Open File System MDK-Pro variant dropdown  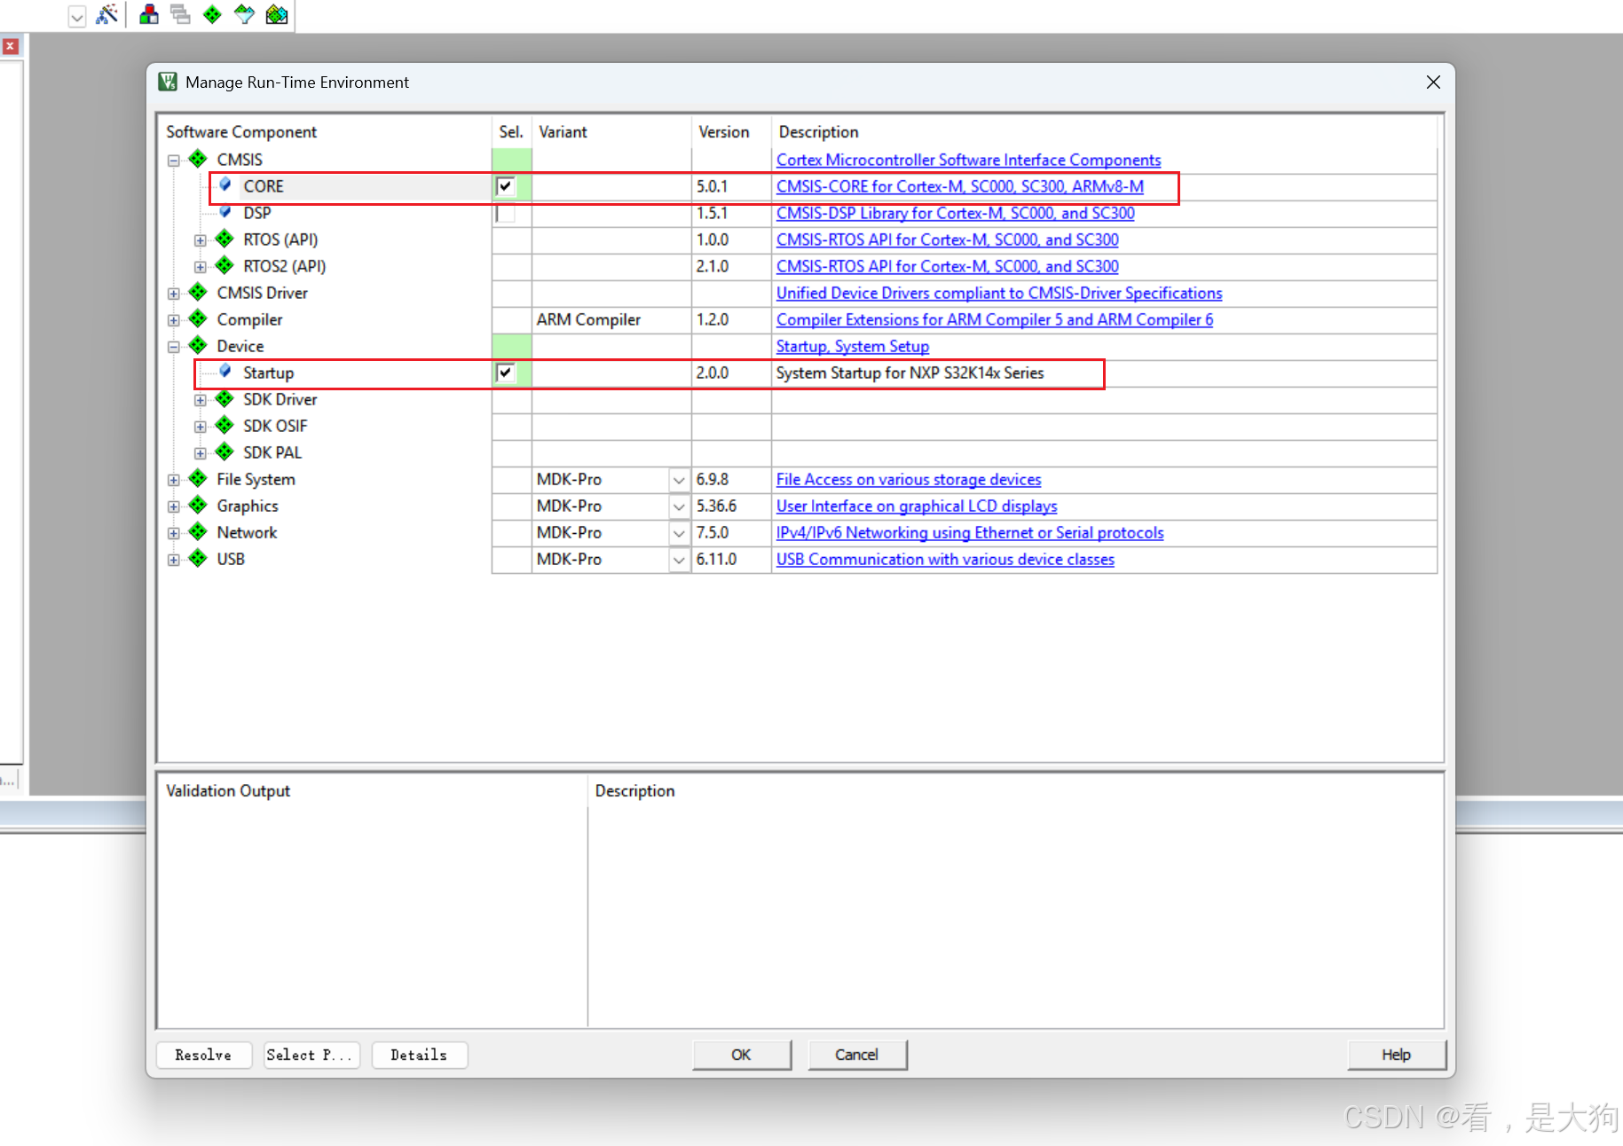(x=679, y=480)
